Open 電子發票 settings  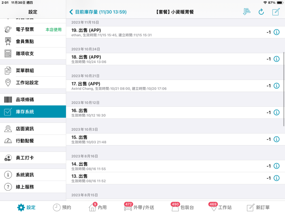(33, 30)
